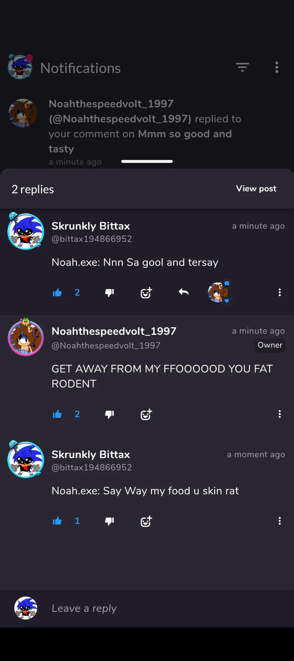Open options for first Skrunkly Bittax comment
Viewport: 294px width, 661px height.
280,292
